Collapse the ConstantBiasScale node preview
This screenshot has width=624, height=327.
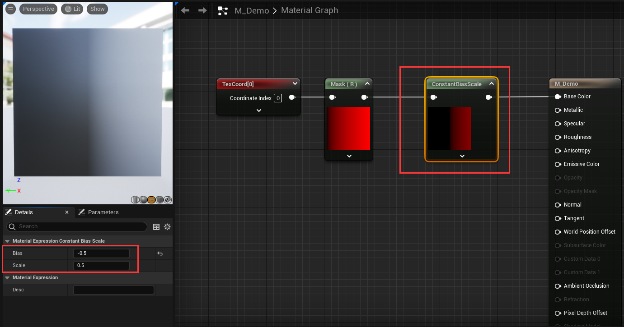(x=492, y=84)
